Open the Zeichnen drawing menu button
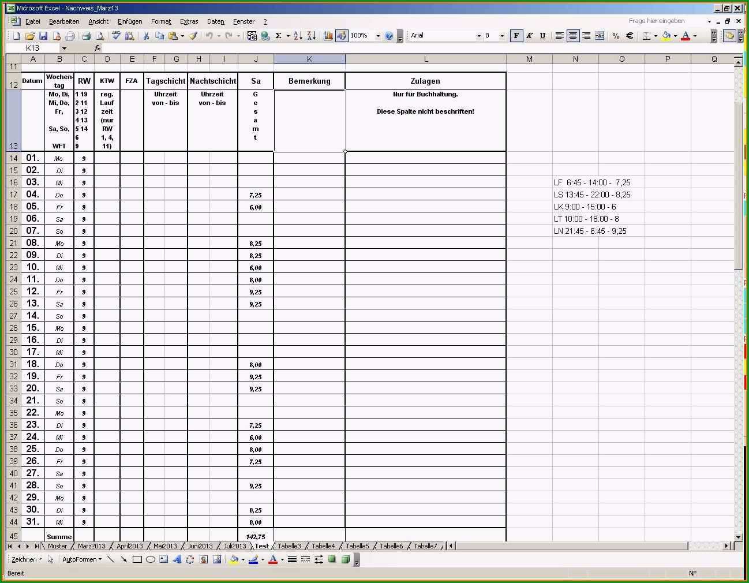The image size is (749, 583). [26, 559]
